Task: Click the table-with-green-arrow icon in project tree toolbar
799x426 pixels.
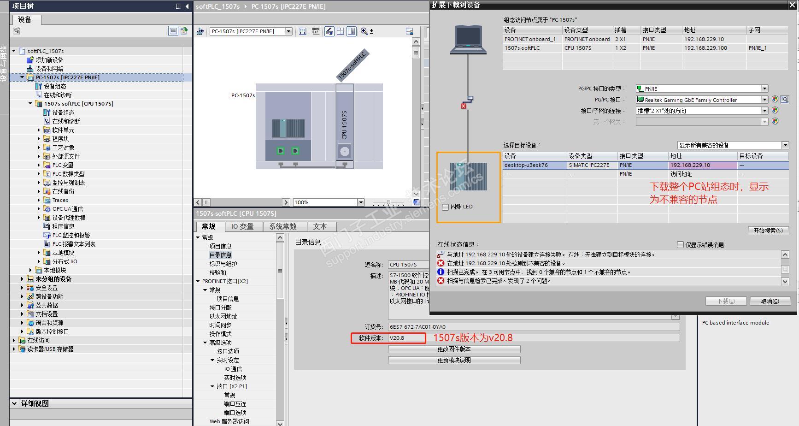Action: 184,31
